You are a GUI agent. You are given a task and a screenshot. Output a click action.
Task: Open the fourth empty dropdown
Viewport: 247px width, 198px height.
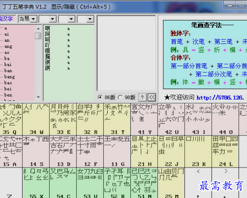coord(90,19)
